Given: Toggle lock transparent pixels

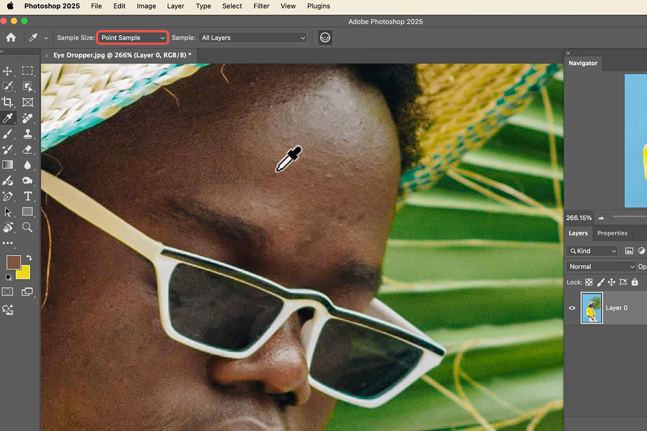Looking at the screenshot, I should click(x=589, y=282).
